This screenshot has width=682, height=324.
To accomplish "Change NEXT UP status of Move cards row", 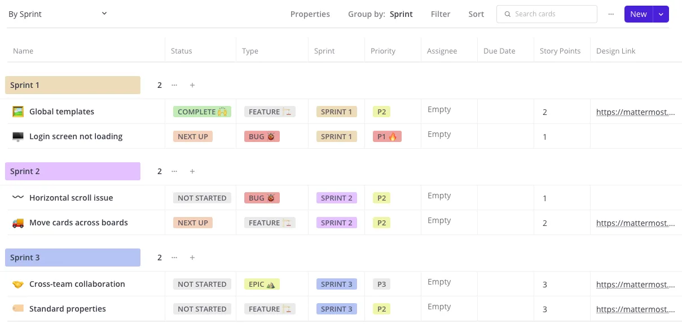I will [193, 223].
